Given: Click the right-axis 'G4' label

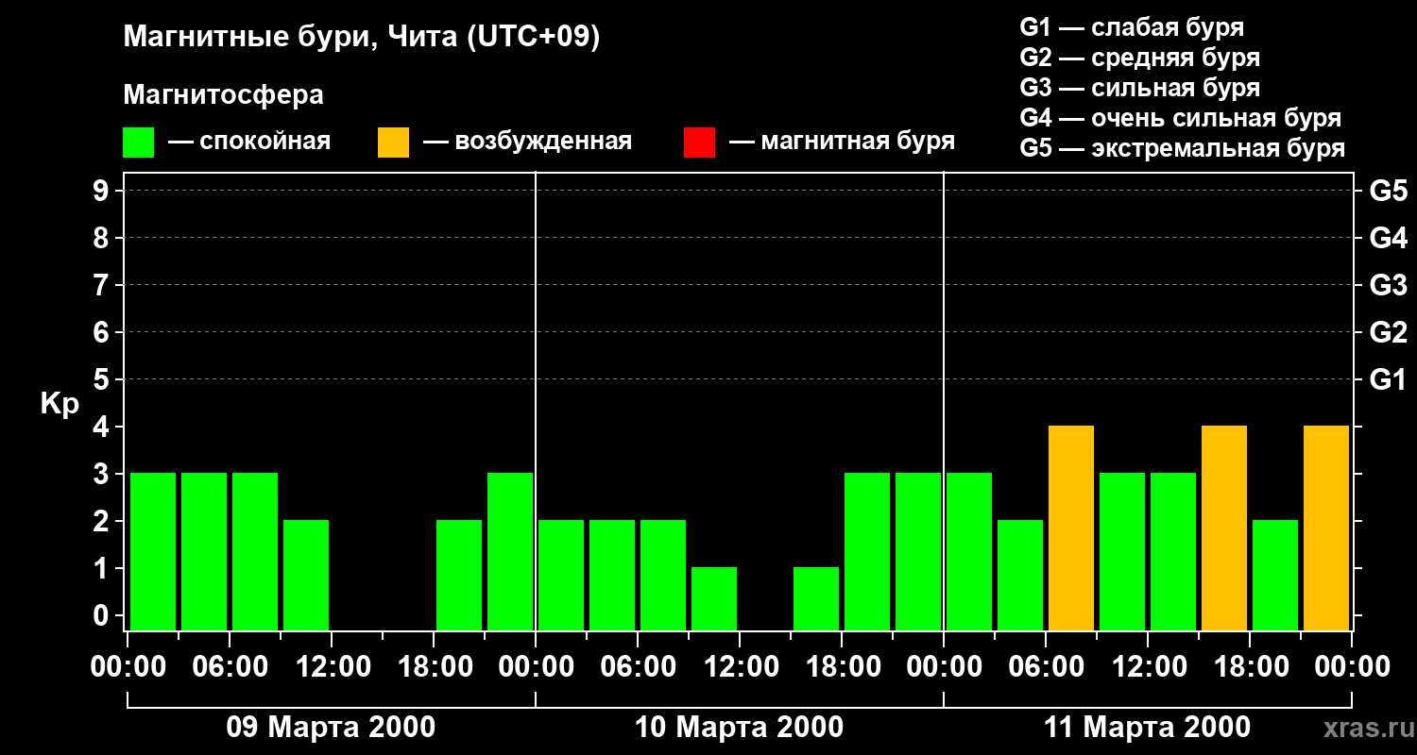Looking at the screenshot, I should click(1388, 238).
